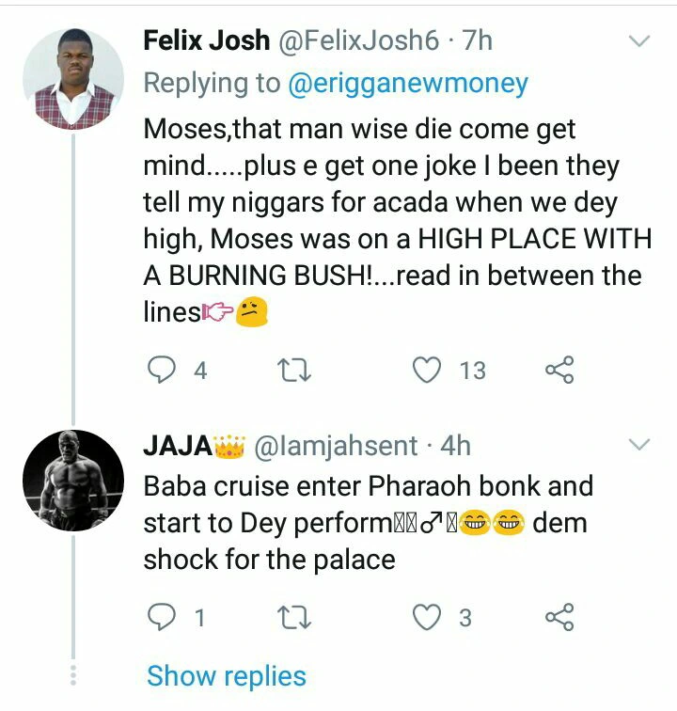Open dropdown arrow on Felix Josh's tweet
This screenshot has height=711, width=677.
tap(638, 40)
